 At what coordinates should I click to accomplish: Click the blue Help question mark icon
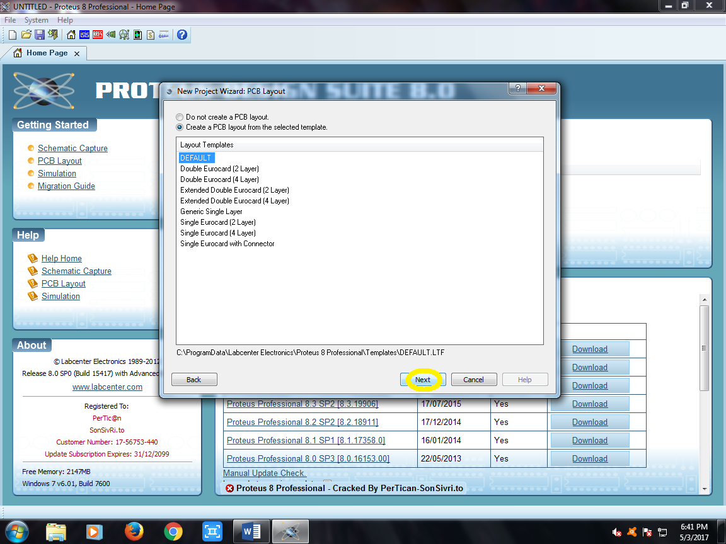click(x=182, y=35)
